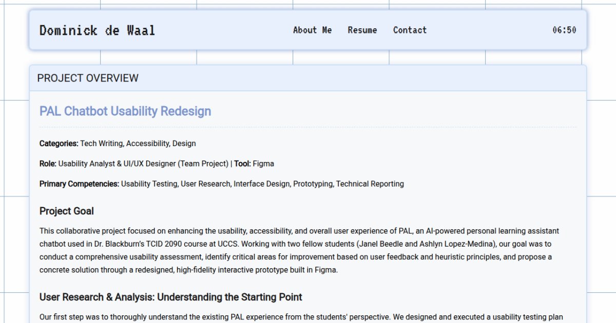The height and width of the screenshot is (323, 616).
Task: Open the About Me page
Action: [312, 30]
